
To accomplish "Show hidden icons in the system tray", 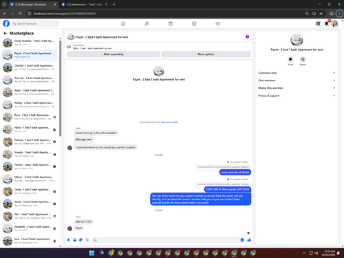I will [304, 253].
